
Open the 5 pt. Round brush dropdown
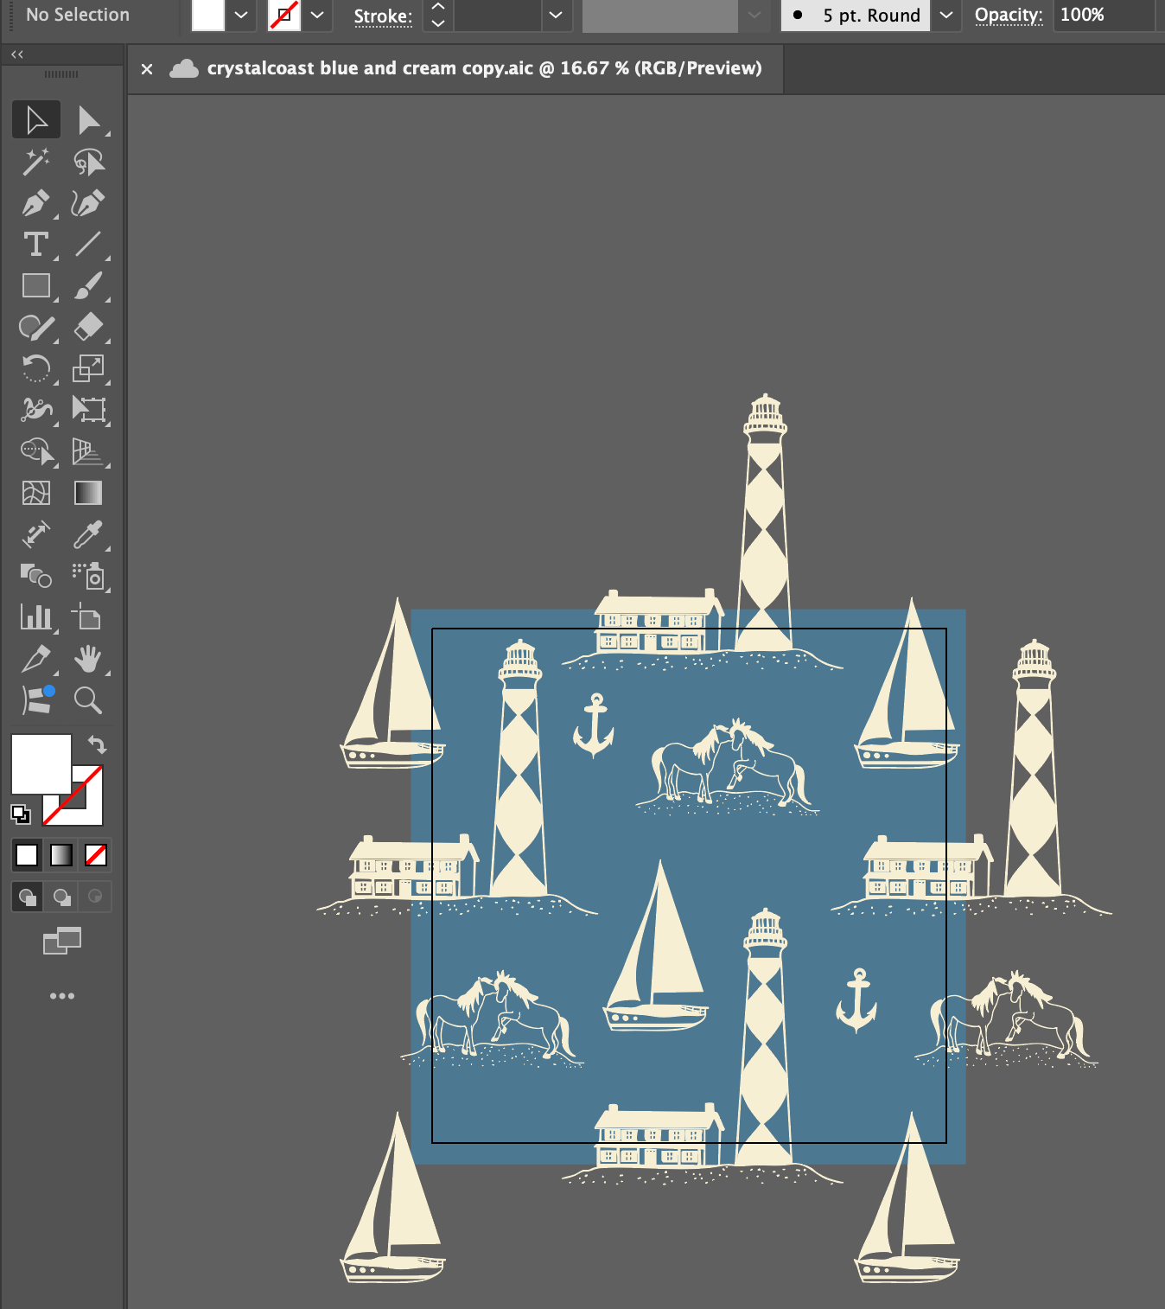tap(946, 15)
